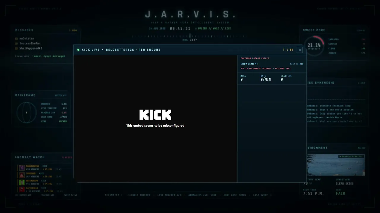Viewport: 380px width, 213px height.
Task: Click the J.A.R.V.I.S. title
Action: coord(190,14)
